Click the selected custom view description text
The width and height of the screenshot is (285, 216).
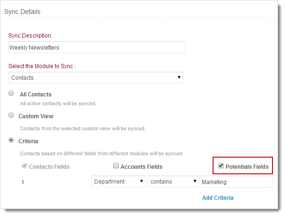[x=83, y=128]
